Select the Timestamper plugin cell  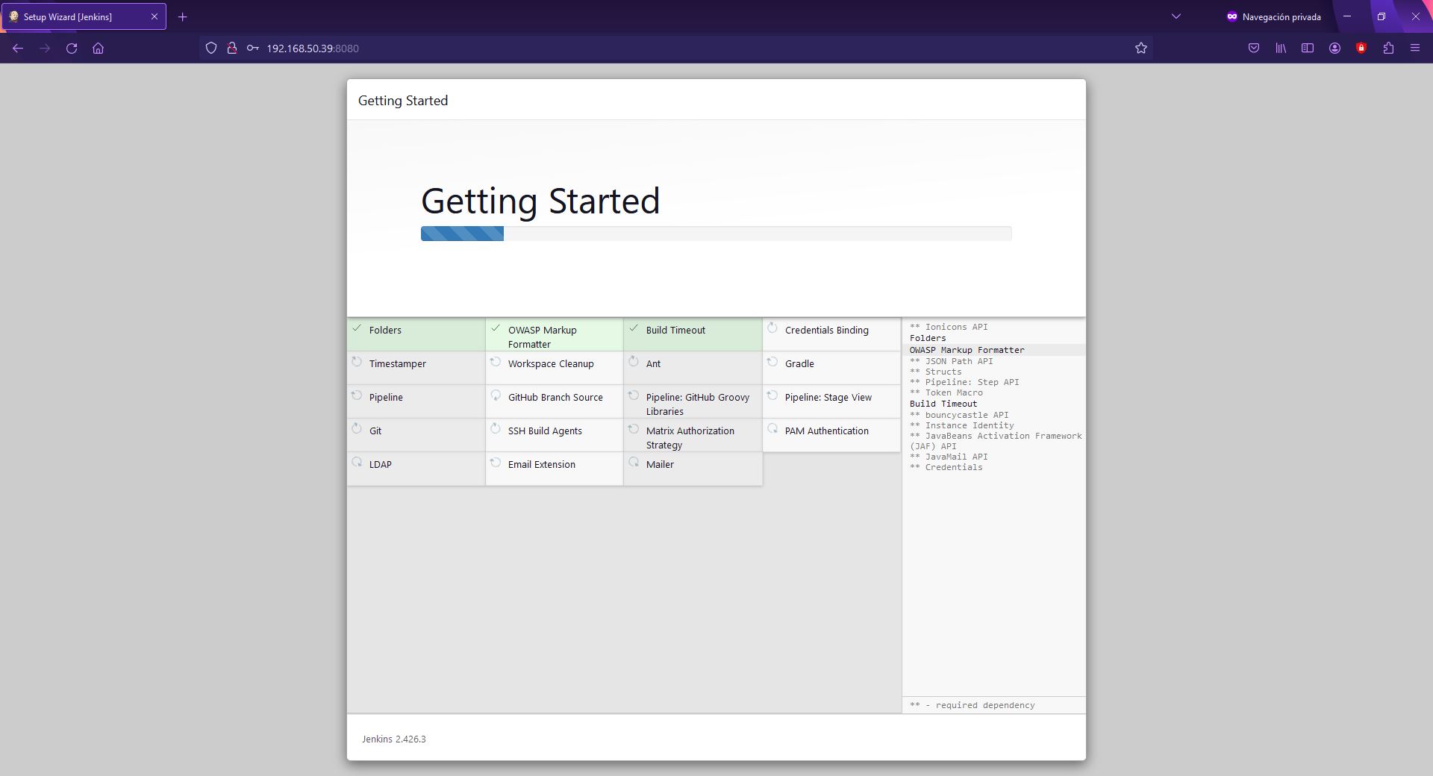pos(416,368)
